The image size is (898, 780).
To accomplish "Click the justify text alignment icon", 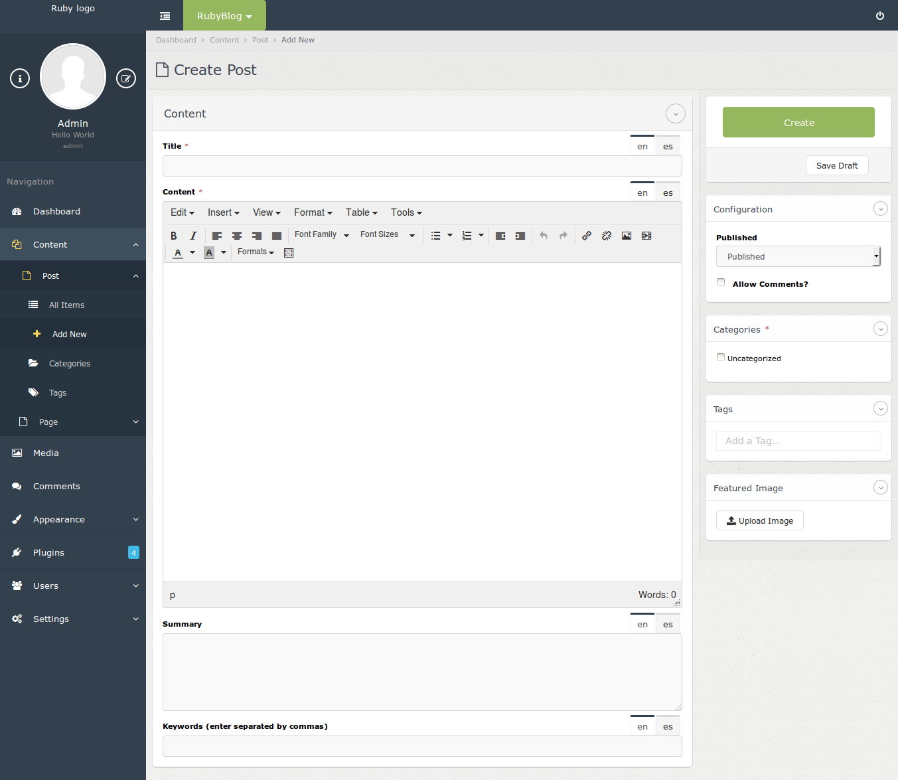I will click(277, 236).
